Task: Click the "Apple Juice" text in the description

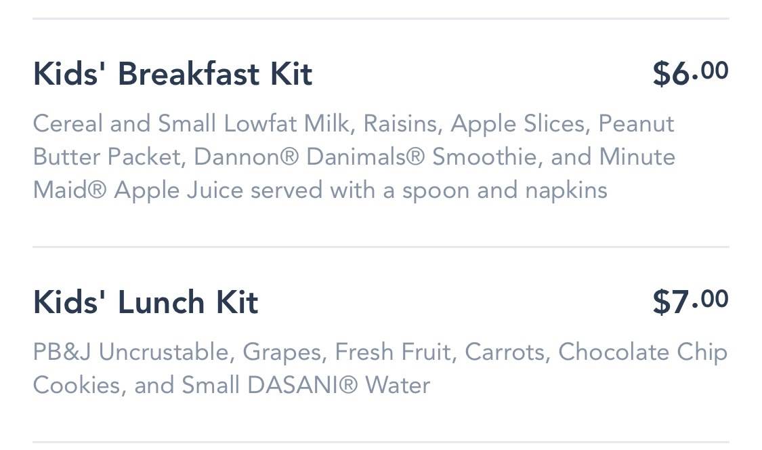Action: tap(179, 190)
